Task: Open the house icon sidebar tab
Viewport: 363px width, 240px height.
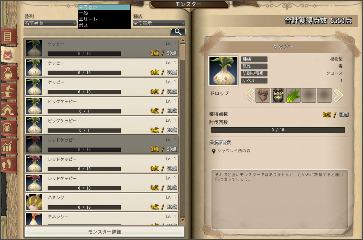Action: pos(9,110)
